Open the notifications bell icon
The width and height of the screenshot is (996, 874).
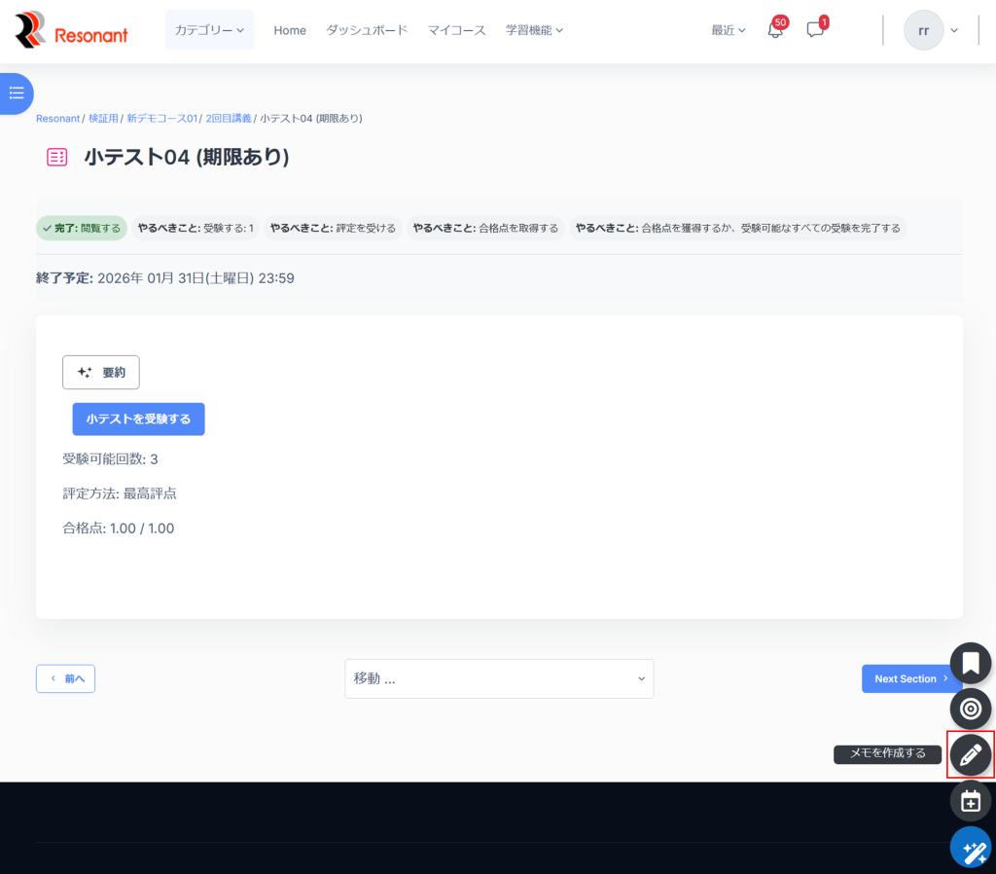(775, 30)
